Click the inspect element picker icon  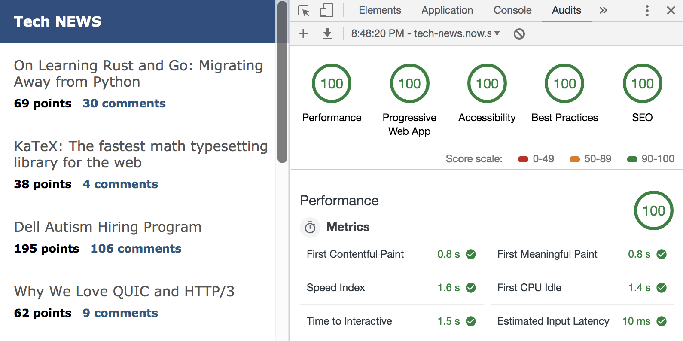tap(304, 11)
